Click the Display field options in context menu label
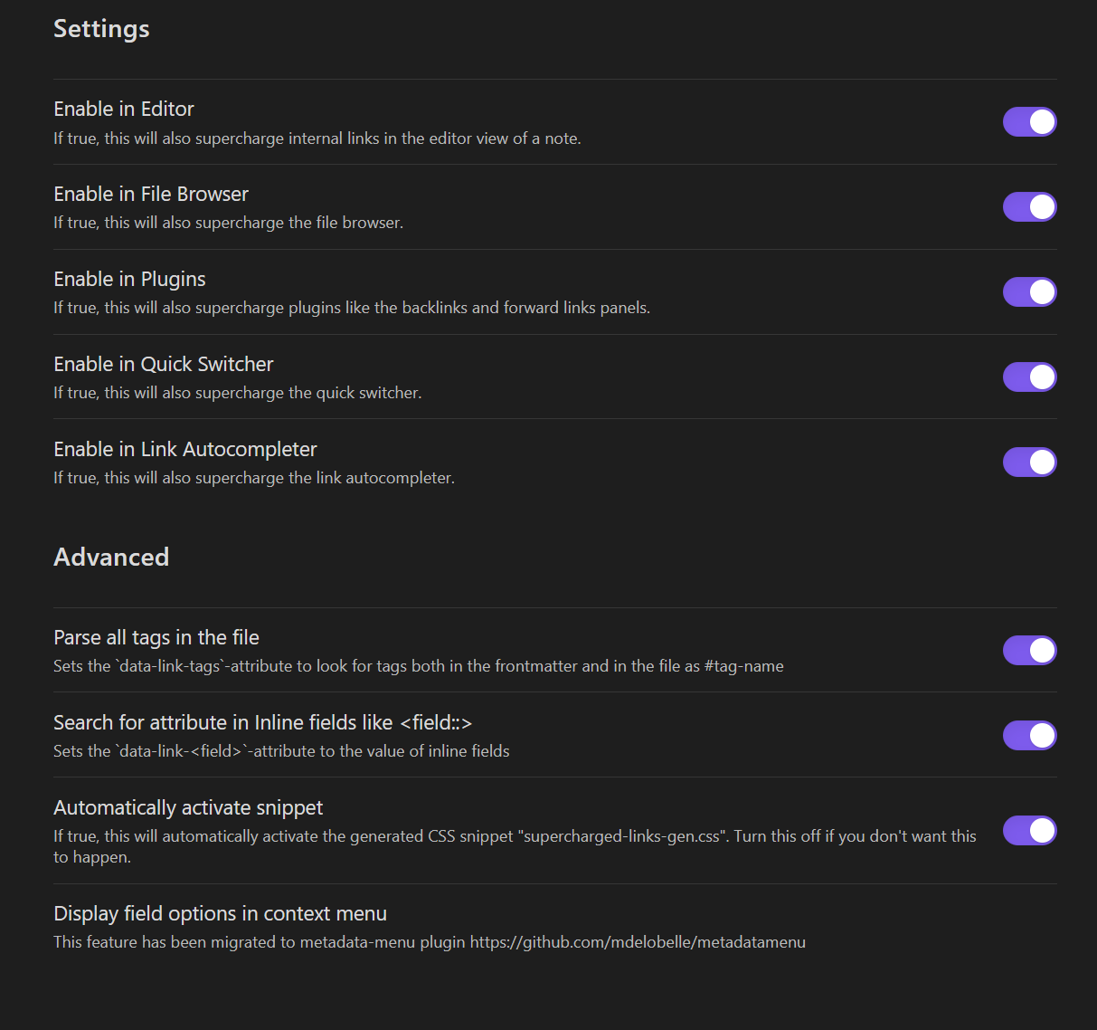This screenshot has height=1030, width=1097. (220, 913)
